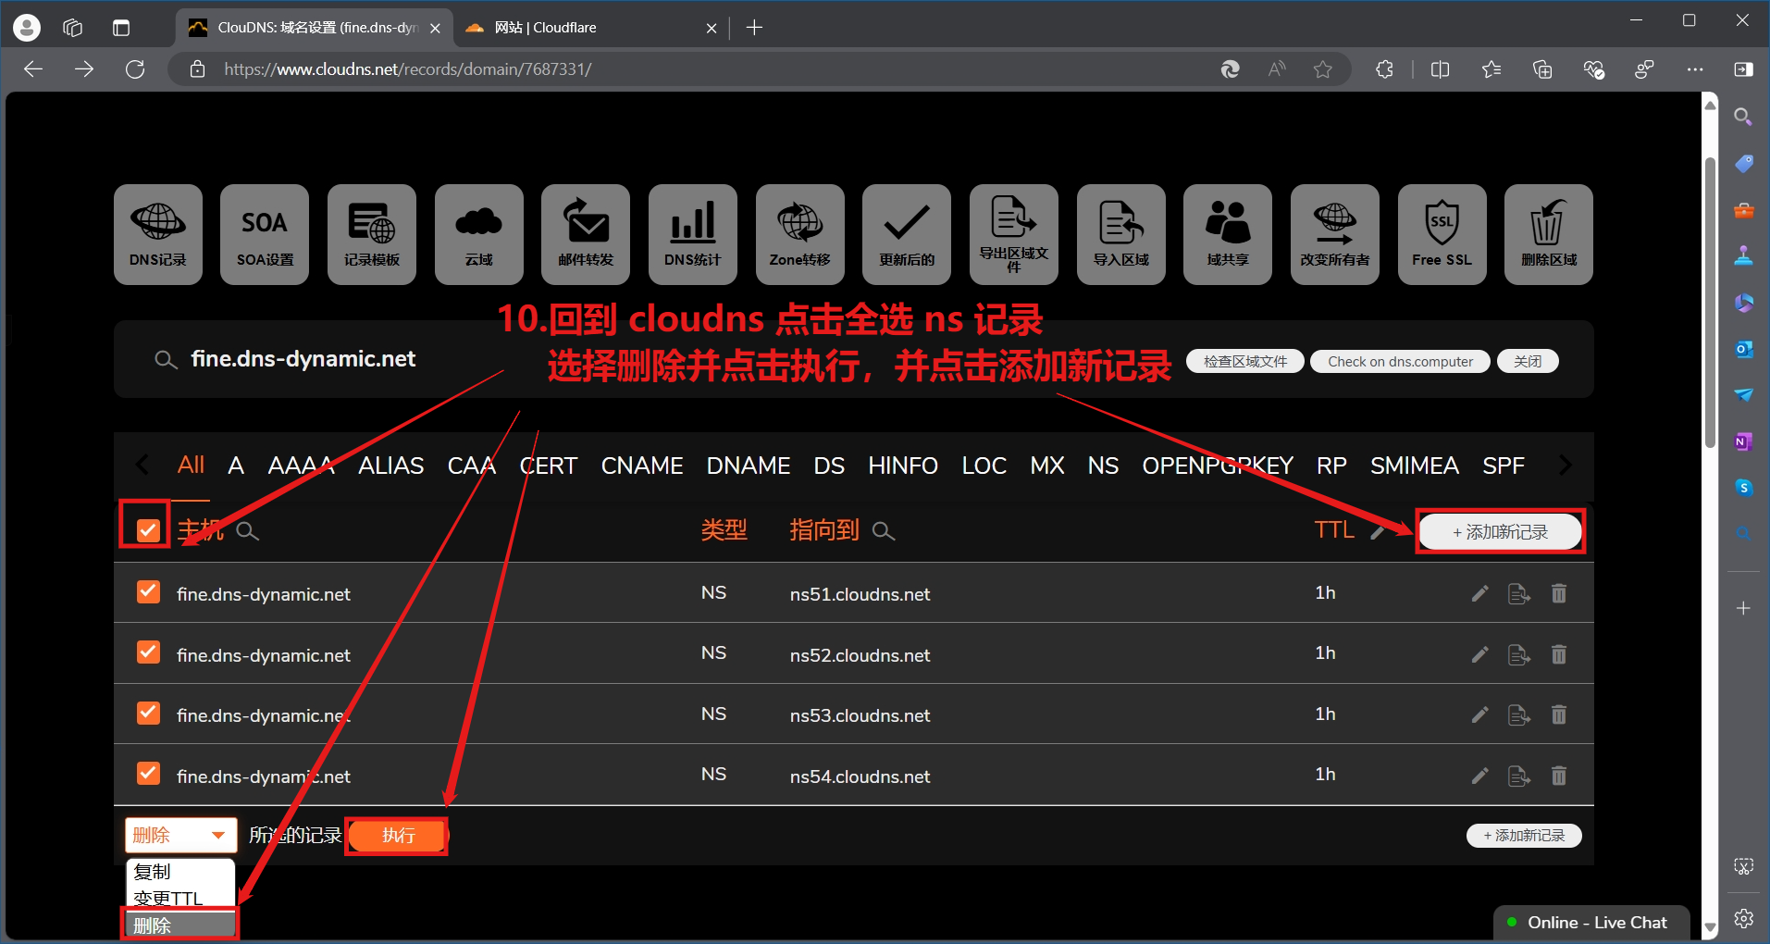Click the 执行 execute button

398,836
